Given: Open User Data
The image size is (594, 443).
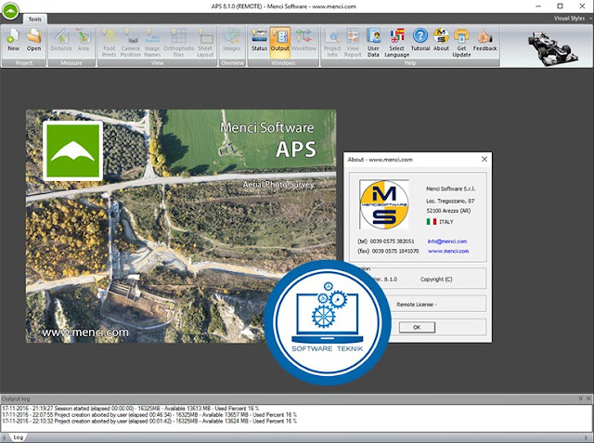Looking at the screenshot, I should tap(373, 43).
